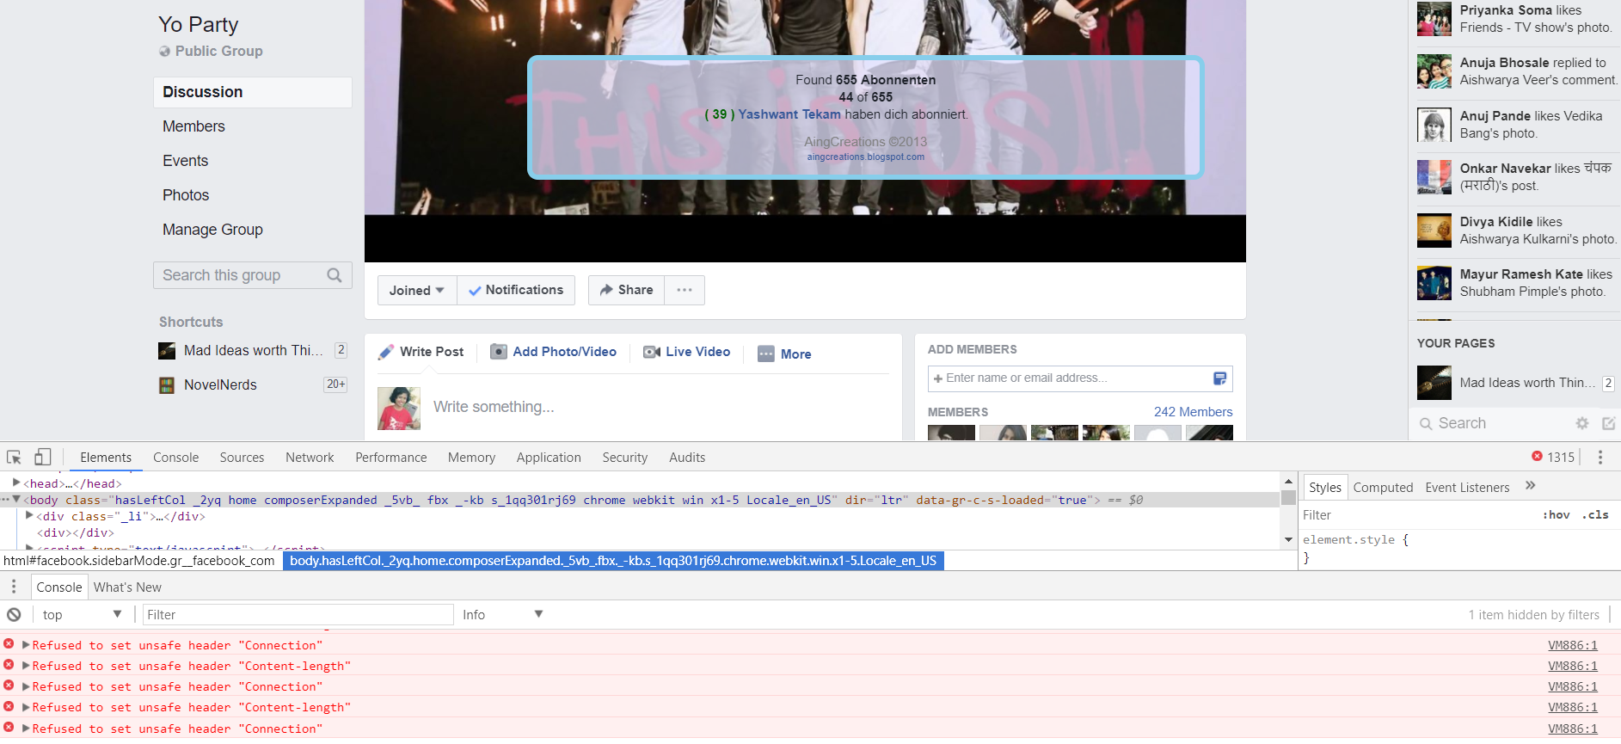Click the Yashwant Tekam name link
Image resolution: width=1621 pixels, height=744 pixels.
[x=789, y=114]
